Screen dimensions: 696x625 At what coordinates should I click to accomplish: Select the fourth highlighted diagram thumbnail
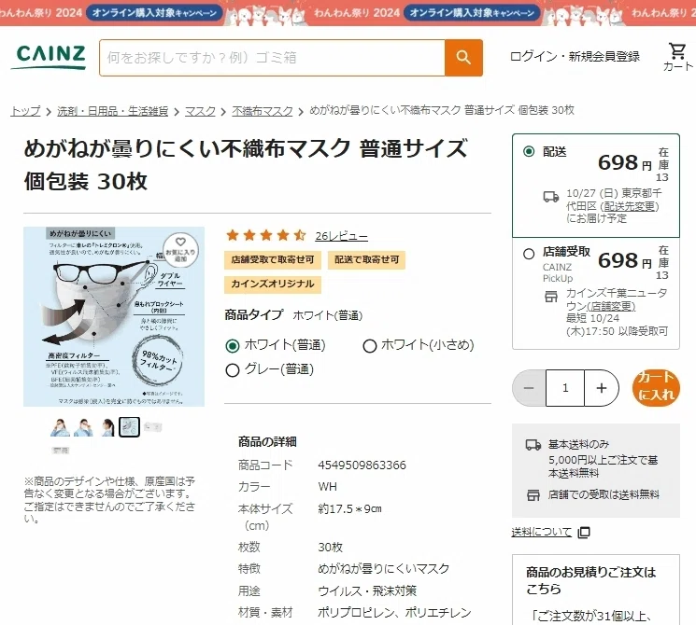[x=129, y=427]
